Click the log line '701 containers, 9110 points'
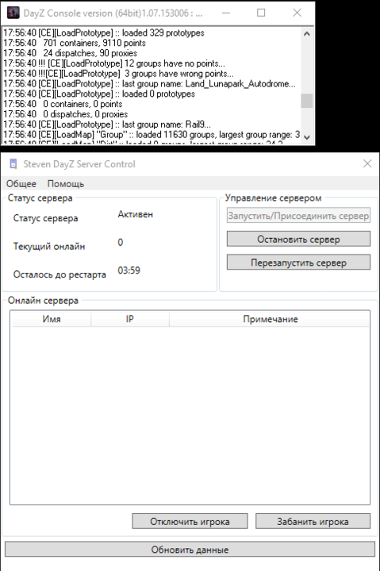The height and width of the screenshot is (571, 380). [x=75, y=43]
